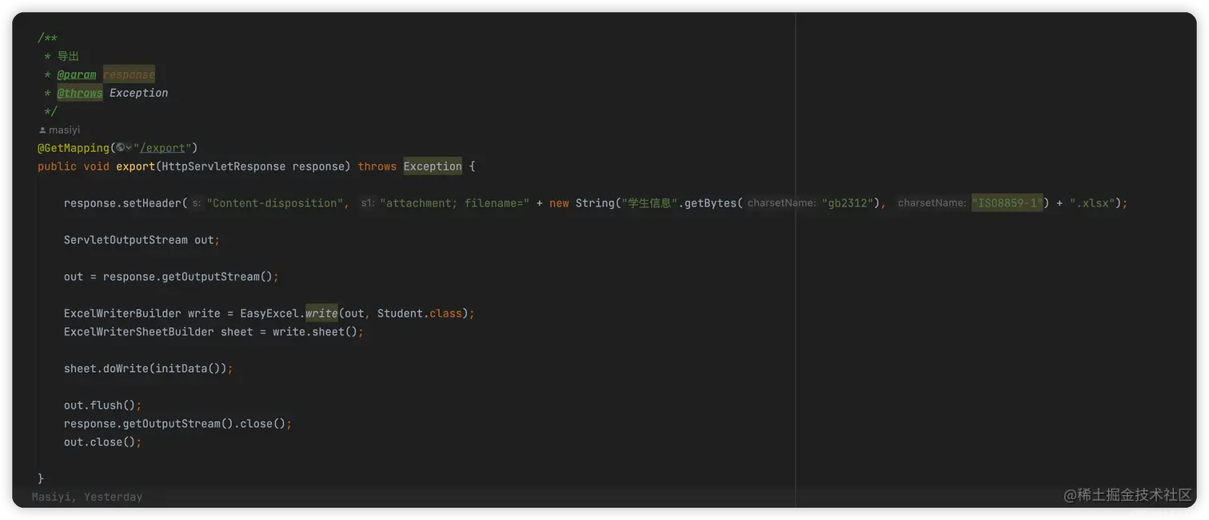Viewport: 1209px width, 520px height.
Task: Click the masiyi author inlay hint
Action: click(x=64, y=130)
